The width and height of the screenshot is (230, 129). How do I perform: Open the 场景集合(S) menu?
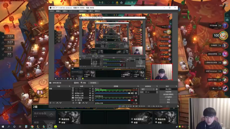pos(83,11)
